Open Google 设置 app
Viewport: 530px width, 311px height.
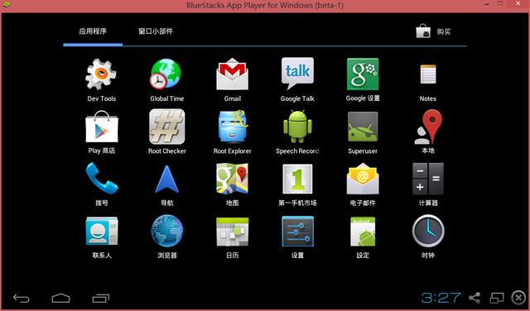point(363,74)
